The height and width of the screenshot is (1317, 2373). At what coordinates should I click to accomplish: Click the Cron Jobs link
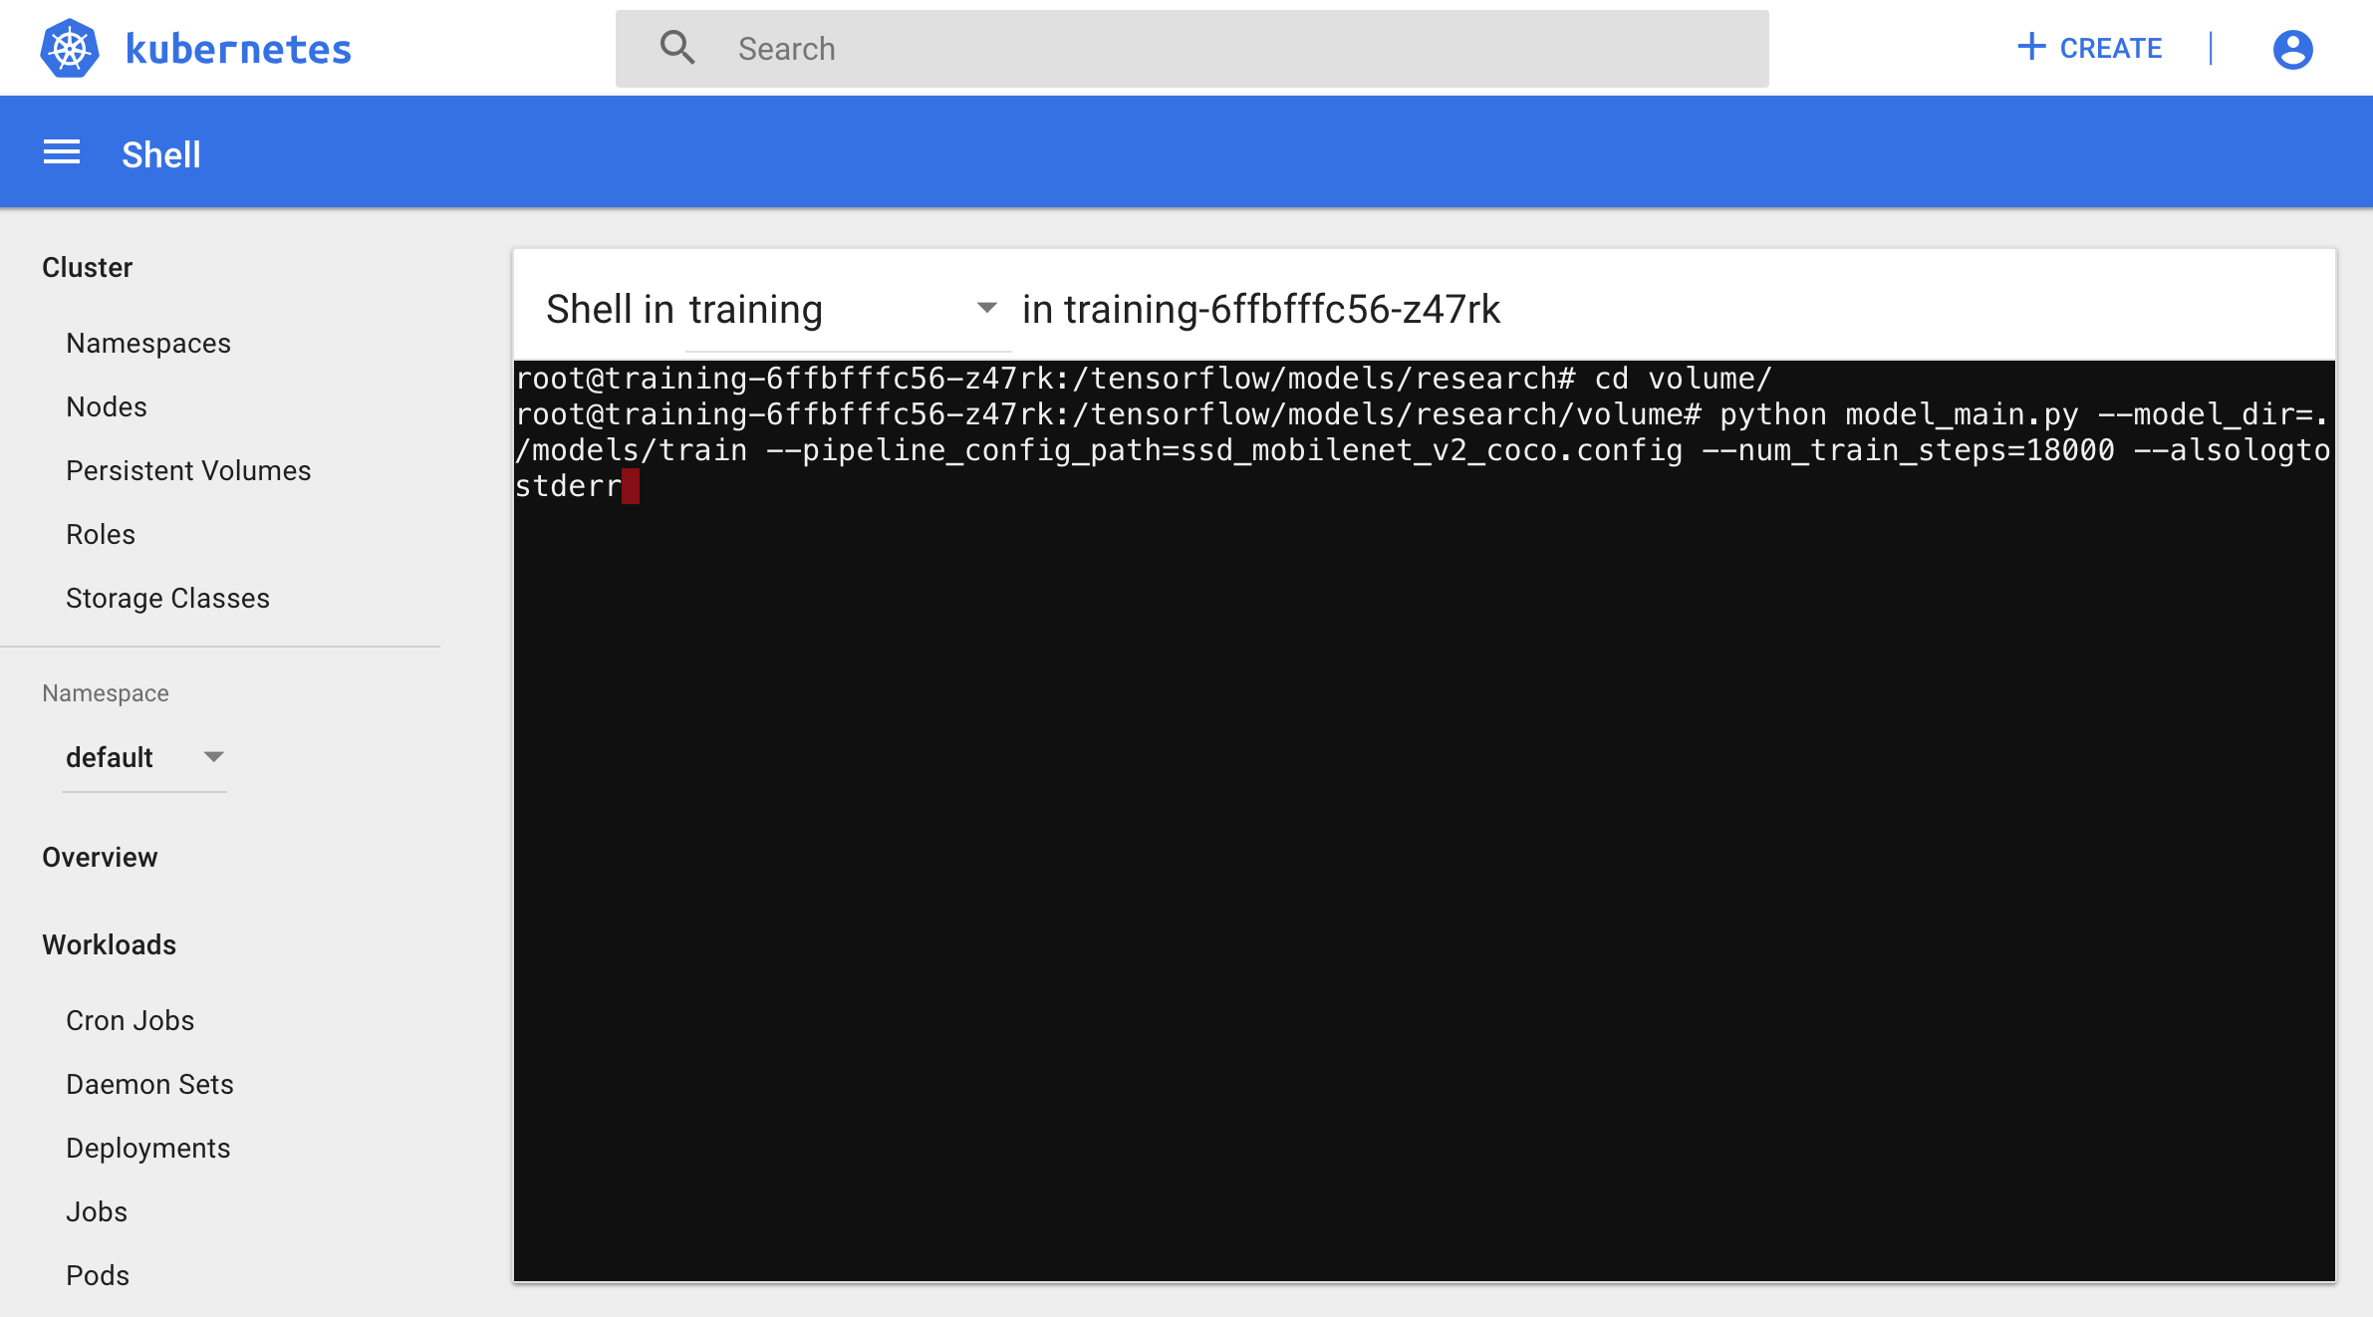pos(130,1020)
